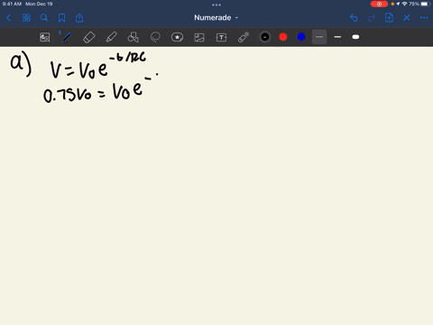Select the medium stroke width
This screenshot has height=325, width=433.
pos(337,37)
